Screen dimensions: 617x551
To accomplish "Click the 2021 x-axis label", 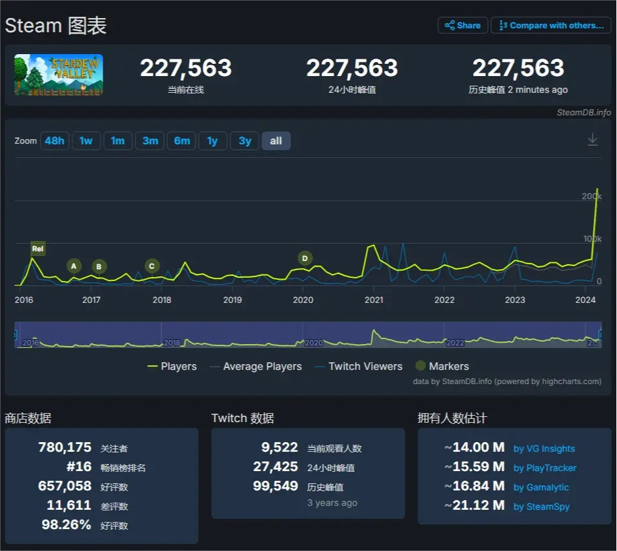I will 374,300.
